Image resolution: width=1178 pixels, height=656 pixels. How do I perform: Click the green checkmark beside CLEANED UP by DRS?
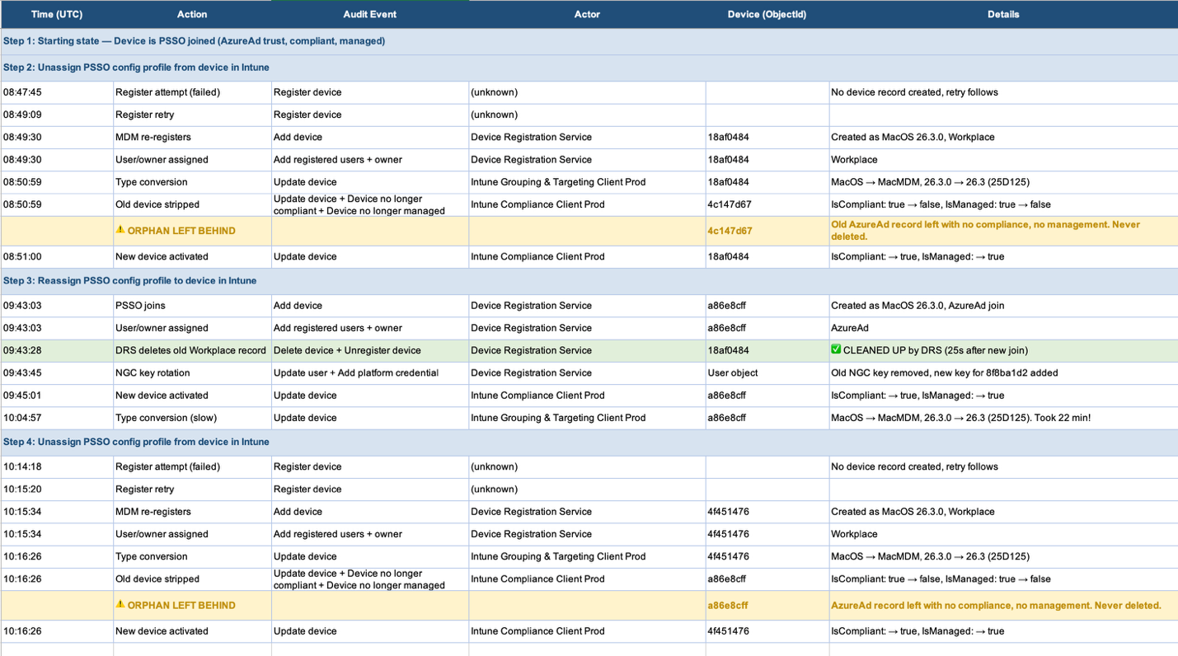pos(836,350)
